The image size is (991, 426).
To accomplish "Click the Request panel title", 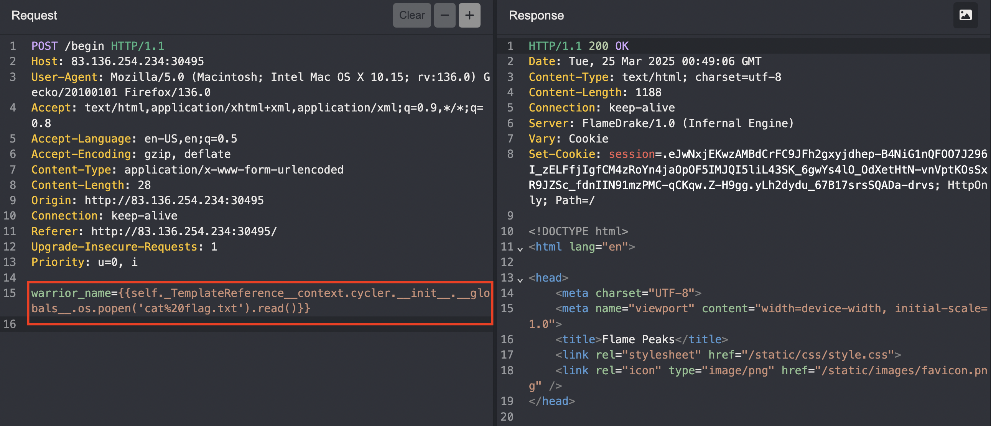I will tap(34, 15).
